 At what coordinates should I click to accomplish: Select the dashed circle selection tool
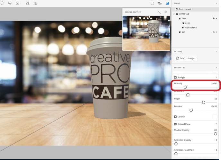pyautogui.click(x=2, y=3)
